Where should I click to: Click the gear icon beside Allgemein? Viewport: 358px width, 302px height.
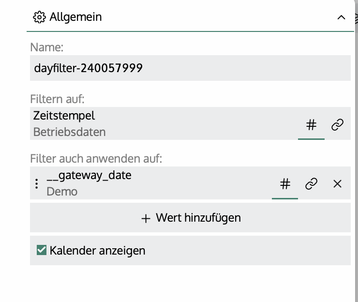click(x=39, y=17)
